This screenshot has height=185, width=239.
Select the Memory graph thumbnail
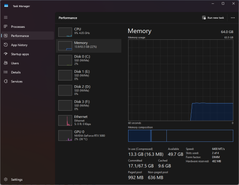click(65, 46)
